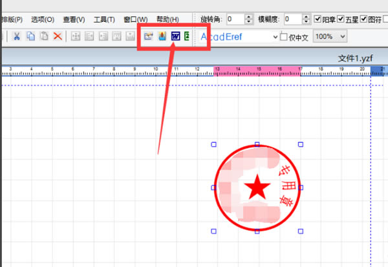This screenshot has height=267, width=388.
Task: Toggle the 阳章 checkbox
Action: [318, 19]
